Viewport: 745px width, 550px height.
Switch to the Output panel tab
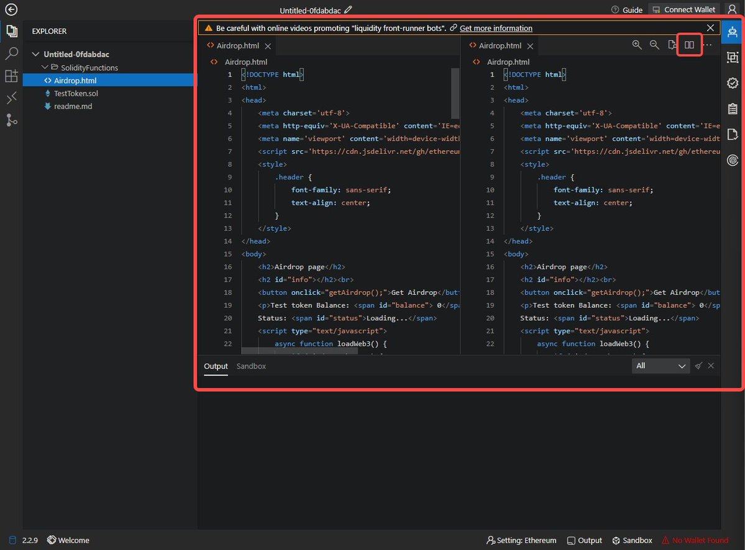(x=216, y=366)
